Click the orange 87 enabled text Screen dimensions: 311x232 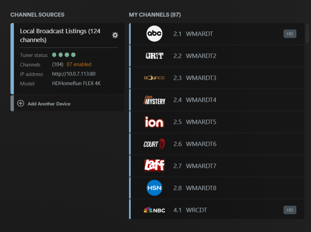(x=79, y=64)
